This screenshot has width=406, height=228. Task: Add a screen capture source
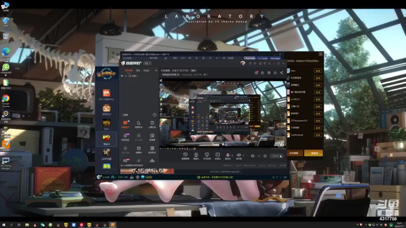(185, 156)
